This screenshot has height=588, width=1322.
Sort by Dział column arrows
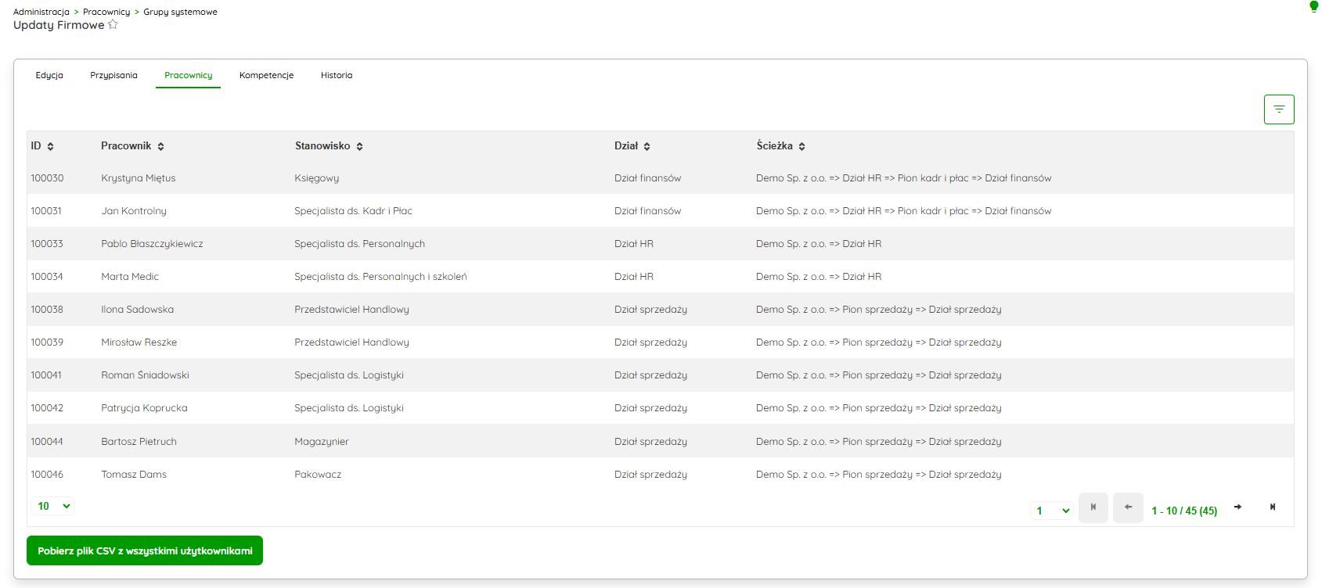pyautogui.click(x=647, y=146)
